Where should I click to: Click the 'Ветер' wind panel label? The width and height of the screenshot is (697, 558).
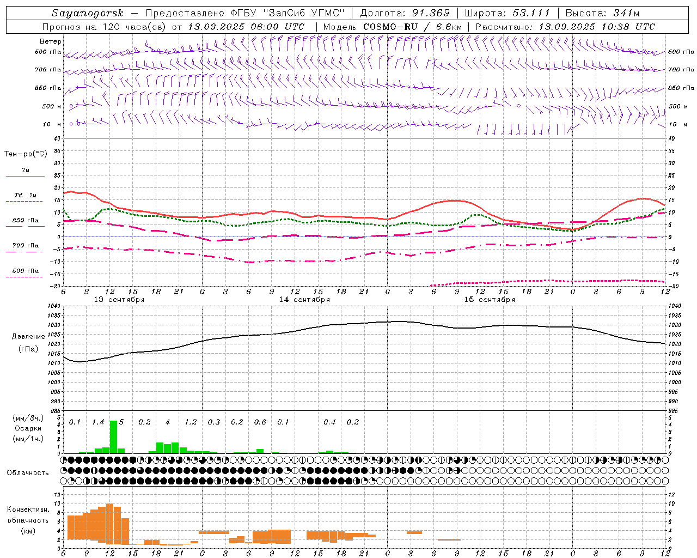click(51, 41)
